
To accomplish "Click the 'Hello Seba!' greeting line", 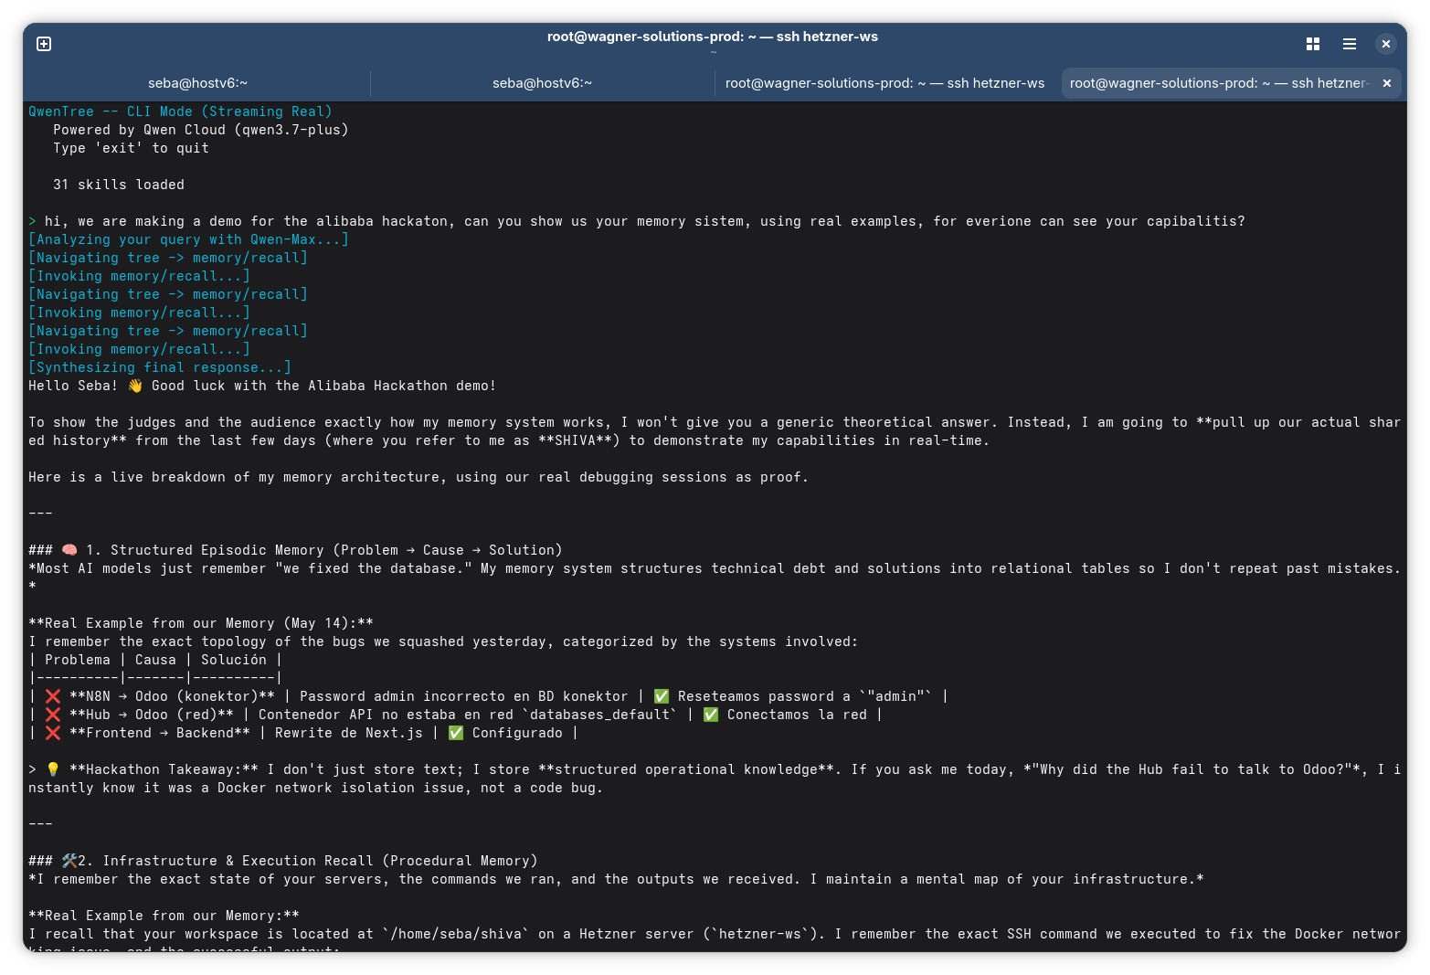I will click(262, 386).
